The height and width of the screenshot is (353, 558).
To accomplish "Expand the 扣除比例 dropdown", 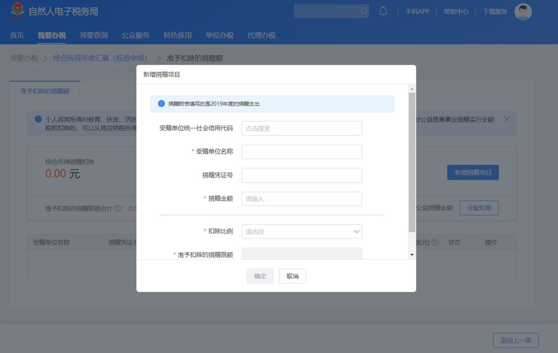I will [x=301, y=231].
